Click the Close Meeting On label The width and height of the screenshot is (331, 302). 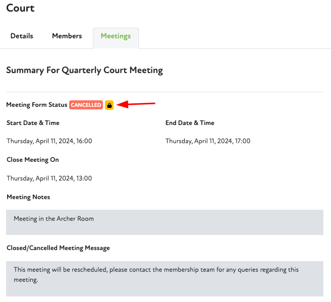(33, 160)
